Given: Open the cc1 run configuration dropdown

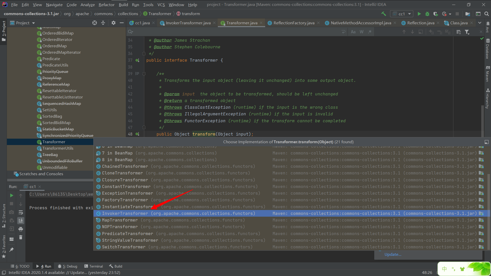Looking at the screenshot, I should [x=401, y=14].
